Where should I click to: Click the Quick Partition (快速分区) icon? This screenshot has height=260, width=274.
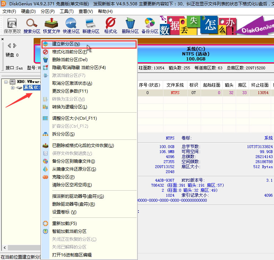(x=71, y=26)
